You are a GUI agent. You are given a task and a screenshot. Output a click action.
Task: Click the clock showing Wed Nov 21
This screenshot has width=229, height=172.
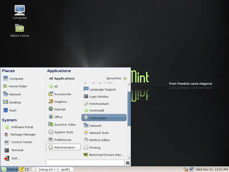coord(212,169)
